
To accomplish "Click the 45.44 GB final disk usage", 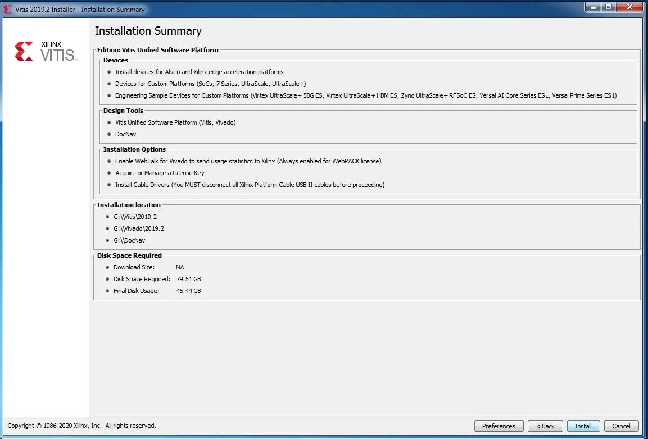I will point(188,291).
